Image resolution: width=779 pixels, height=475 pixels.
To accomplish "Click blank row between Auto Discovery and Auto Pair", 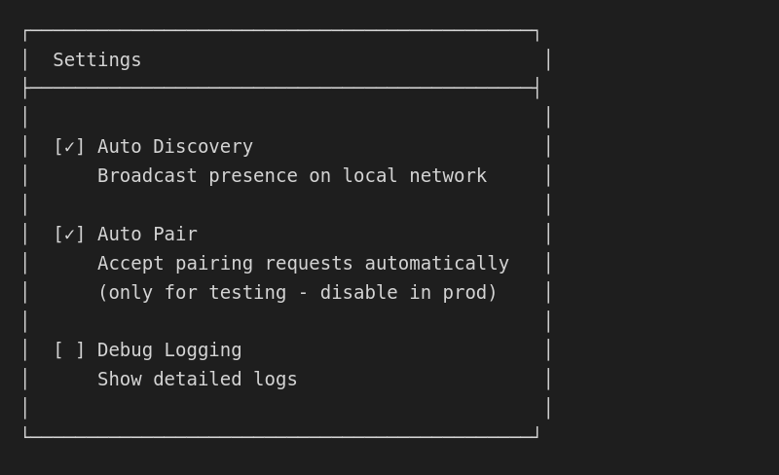I will 282,205.
